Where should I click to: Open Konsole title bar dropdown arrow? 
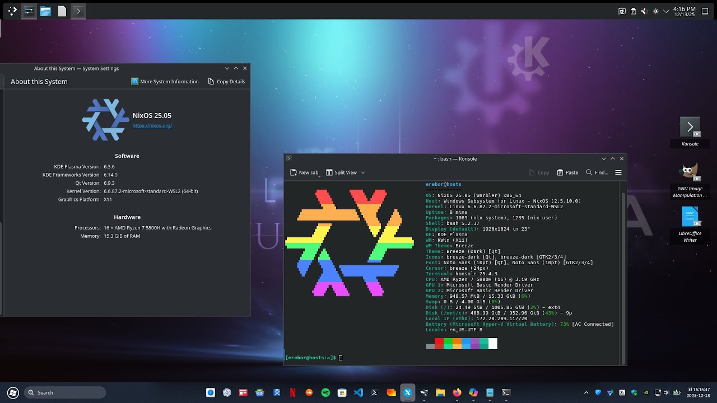click(603, 159)
